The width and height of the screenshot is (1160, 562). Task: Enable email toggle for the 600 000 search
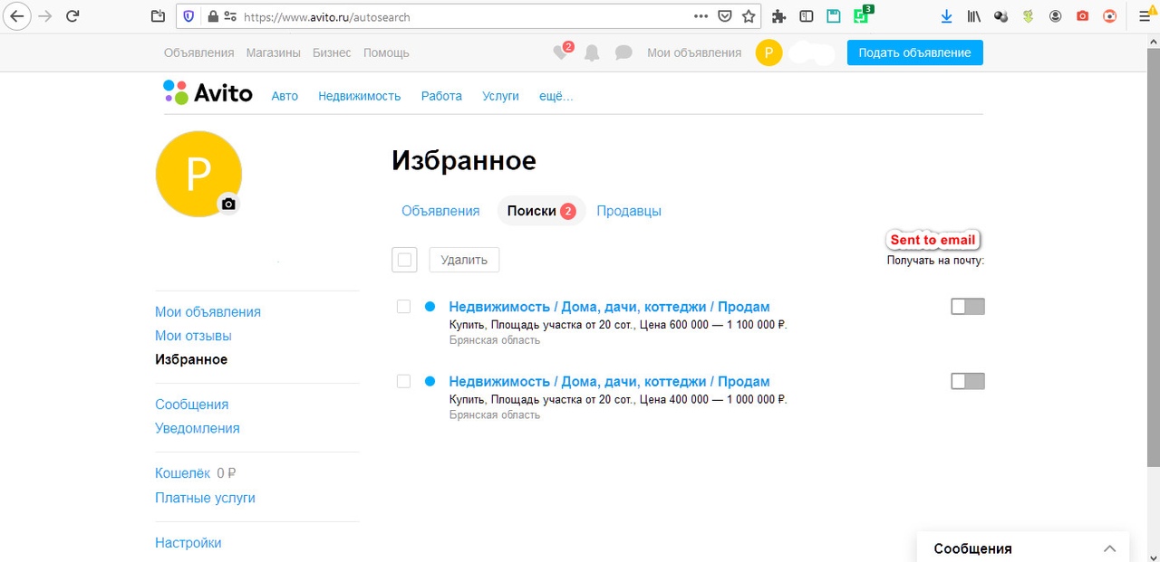click(967, 307)
